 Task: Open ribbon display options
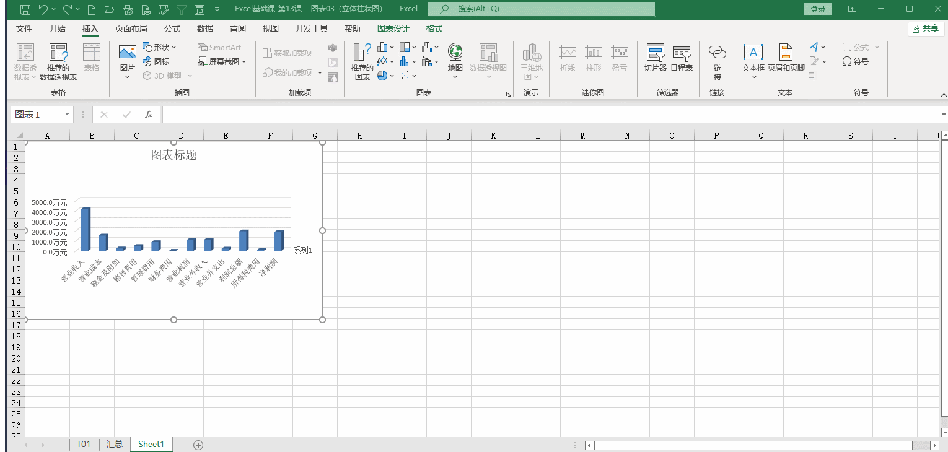[853, 9]
